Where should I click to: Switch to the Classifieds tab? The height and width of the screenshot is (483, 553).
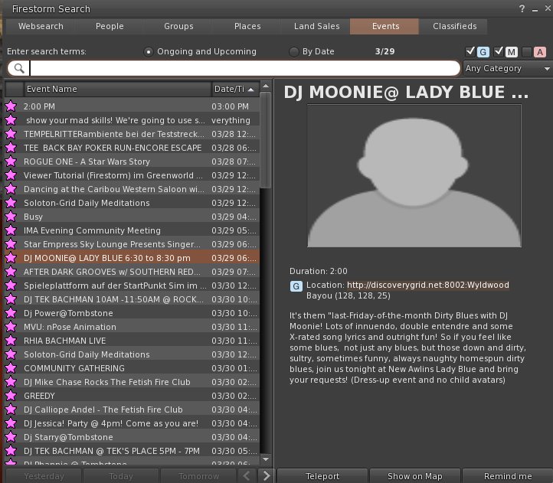point(456,26)
